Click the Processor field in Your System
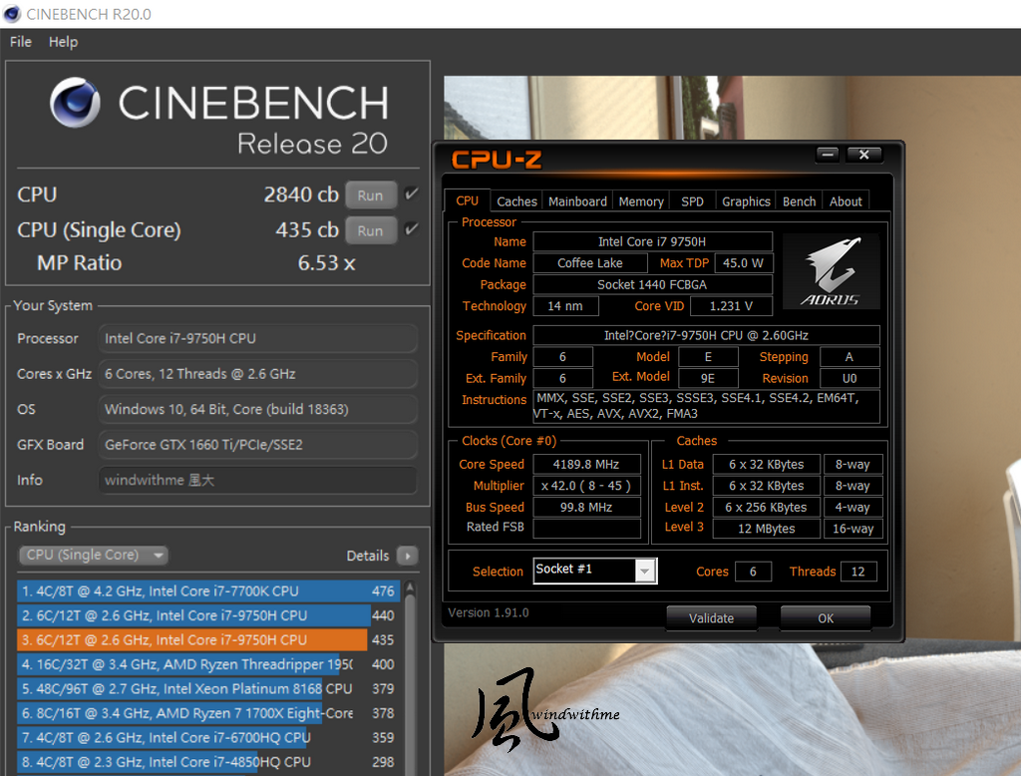Viewport: 1021px width, 776px height. [x=258, y=338]
